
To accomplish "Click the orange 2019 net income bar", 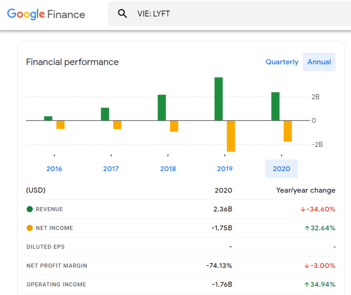I will click(x=231, y=136).
